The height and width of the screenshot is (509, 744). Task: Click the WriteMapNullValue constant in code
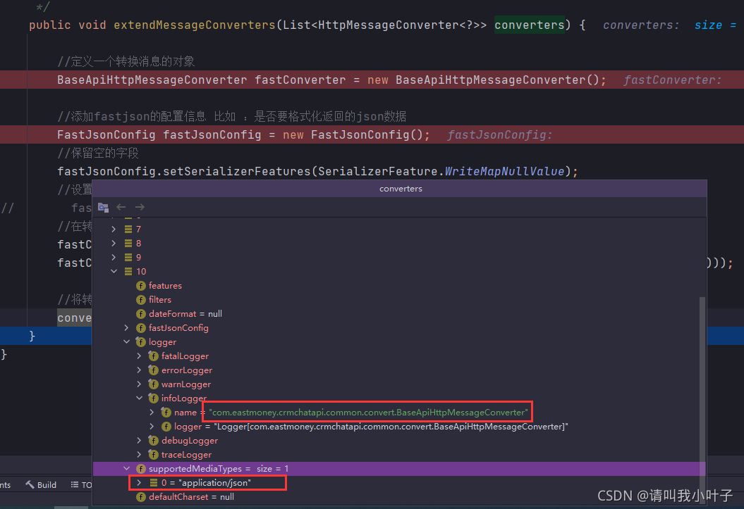coord(504,171)
